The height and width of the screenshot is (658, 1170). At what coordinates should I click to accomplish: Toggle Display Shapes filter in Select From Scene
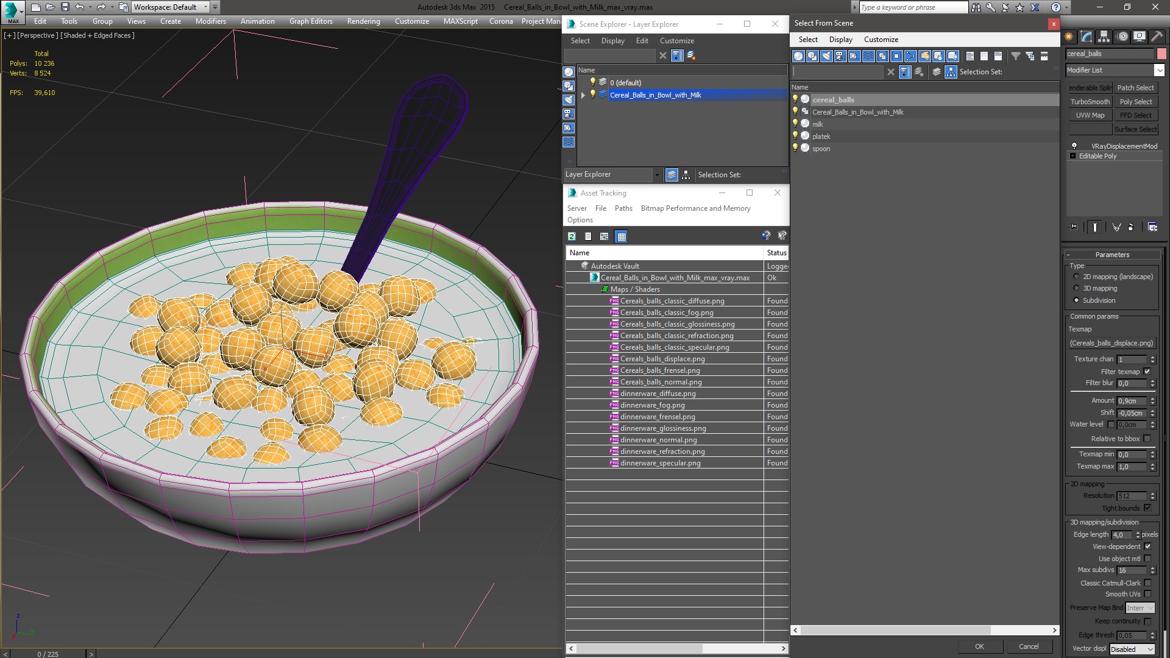(812, 56)
